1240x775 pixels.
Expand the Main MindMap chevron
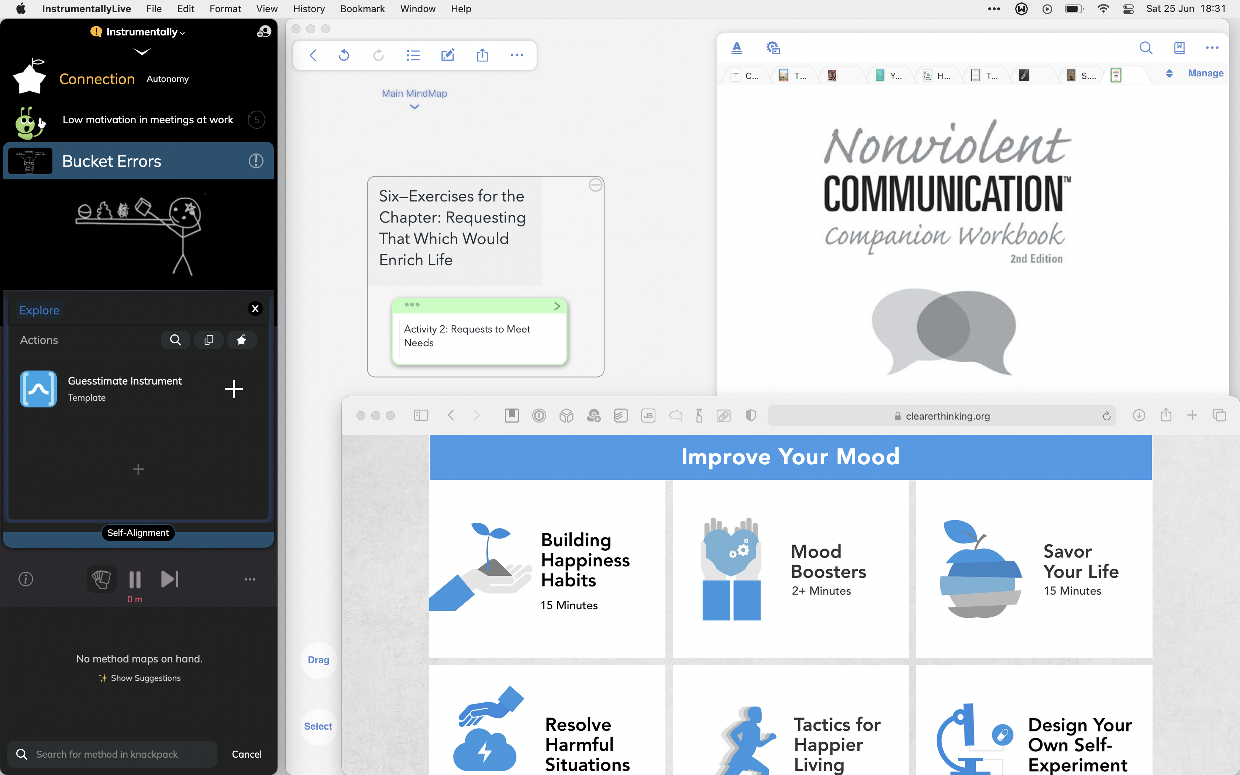pyautogui.click(x=414, y=107)
